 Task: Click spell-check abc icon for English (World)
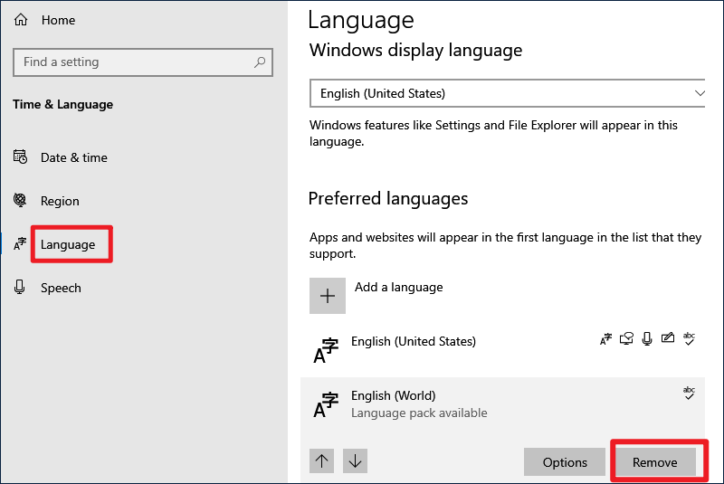click(689, 394)
